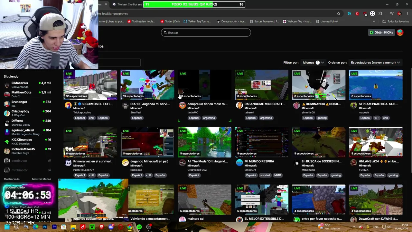Open SEGUIMOS EL EXTE... stream thumbnail

pos(90,85)
